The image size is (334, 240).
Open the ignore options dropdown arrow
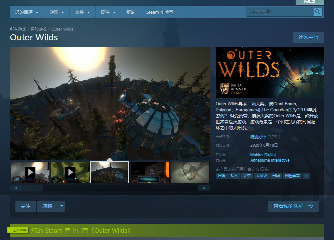tap(61, 206)
